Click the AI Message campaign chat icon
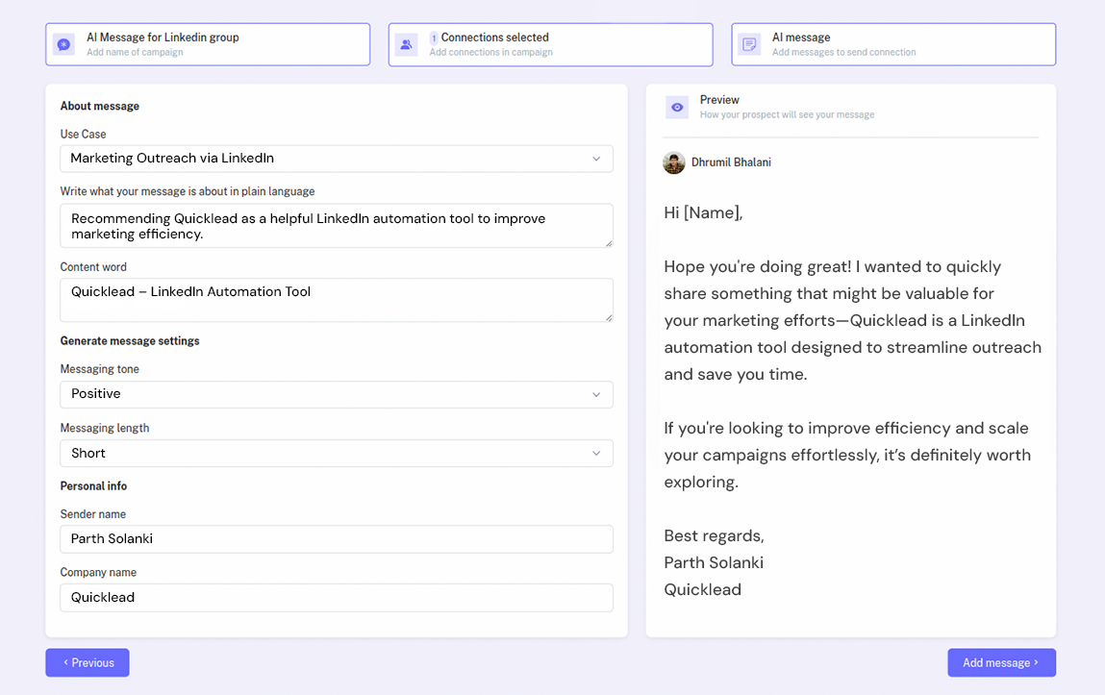Image resolution: width=1105 pixels, height=695 pixels. [x=64, y=44]
